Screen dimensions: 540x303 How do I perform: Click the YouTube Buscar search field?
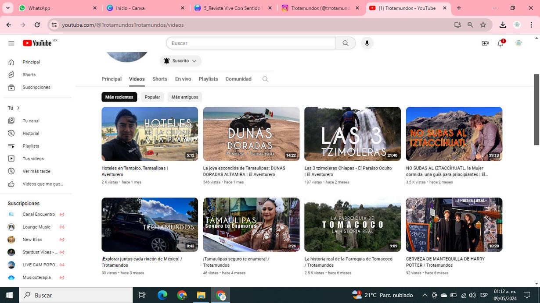point(251,43)
